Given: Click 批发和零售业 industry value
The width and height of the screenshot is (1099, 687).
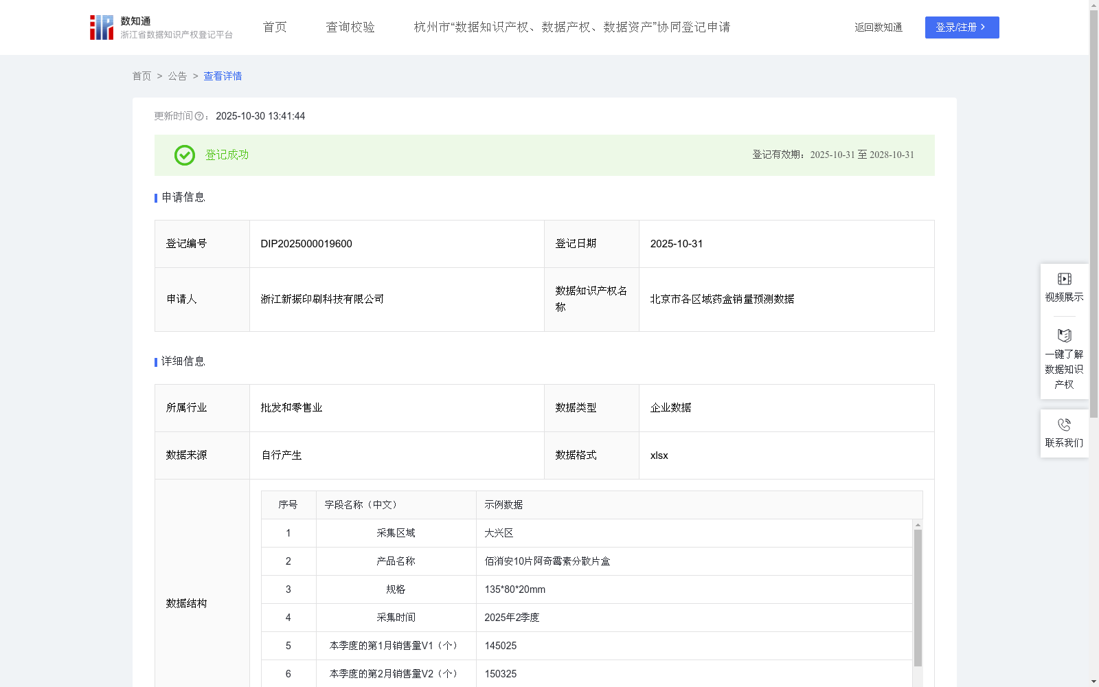Looking at the screenshot, I should pos(292,408).
